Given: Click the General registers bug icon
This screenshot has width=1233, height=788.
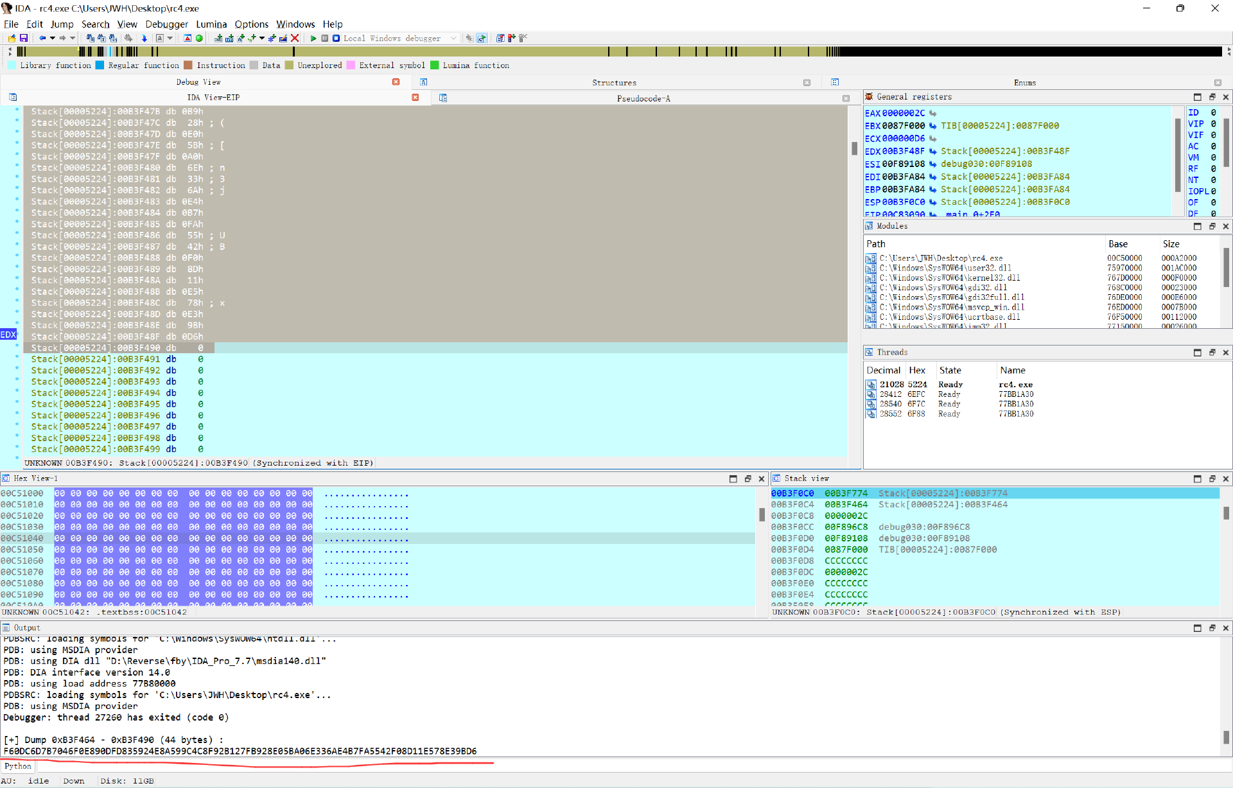Looking at the screenshot, I should tap(870, 97).
